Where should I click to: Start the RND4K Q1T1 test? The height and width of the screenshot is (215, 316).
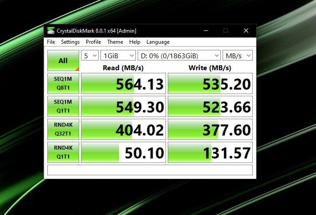click(63, 152)
